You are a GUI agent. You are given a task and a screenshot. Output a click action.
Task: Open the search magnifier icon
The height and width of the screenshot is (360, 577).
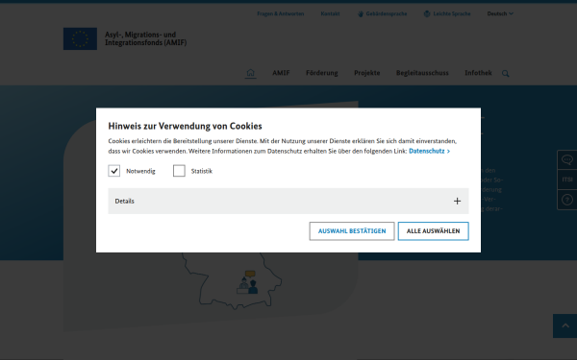(x=506, y=74)
